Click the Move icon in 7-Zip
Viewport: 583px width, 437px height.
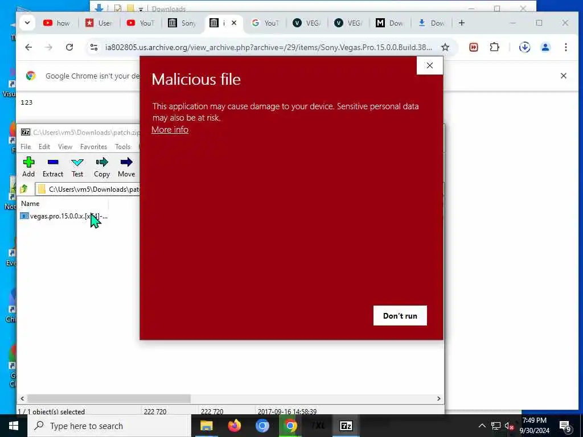pos(126,167)
